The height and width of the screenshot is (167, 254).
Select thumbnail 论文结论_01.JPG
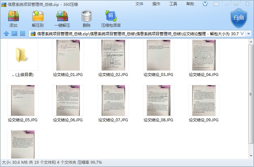pyautogui.click(x=68, y=55)
